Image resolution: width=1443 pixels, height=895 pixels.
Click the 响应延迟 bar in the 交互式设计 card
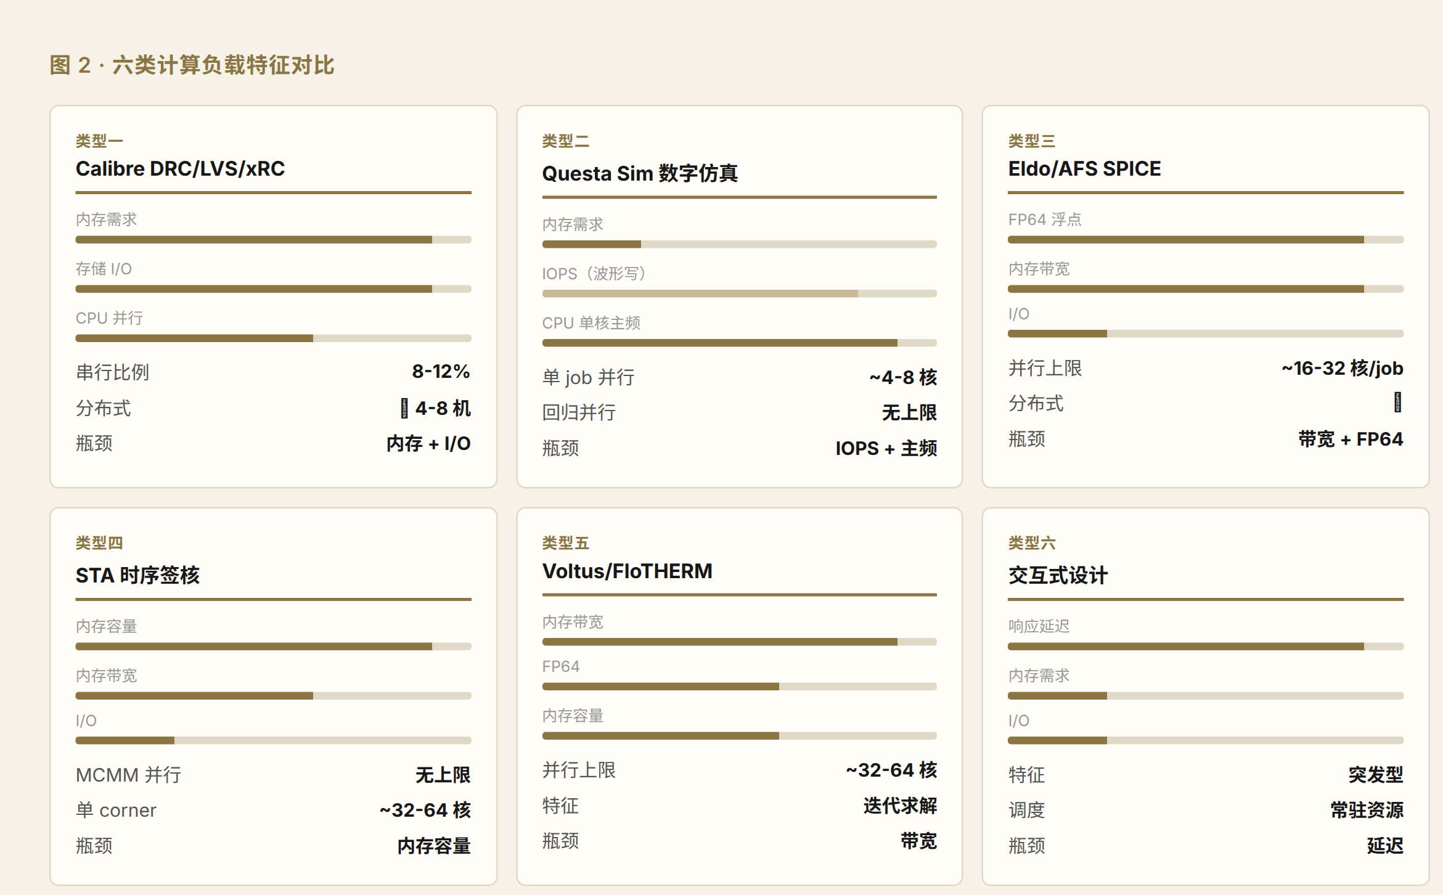[1206, 646]
